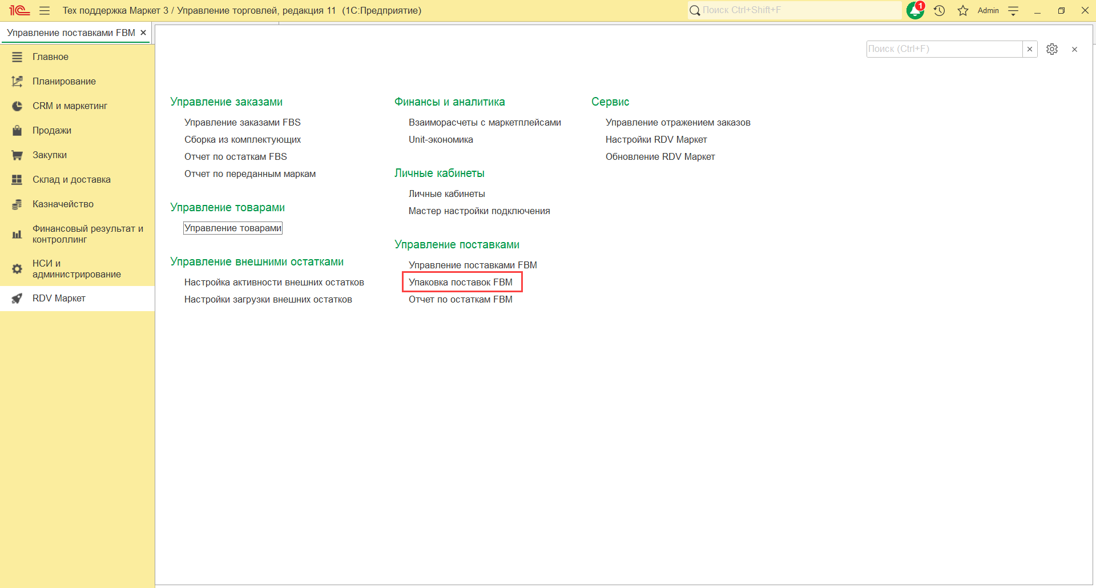Open menu settings gear icon
The height and width of the screenshot is (588, 1096).
coord(1052,49)
